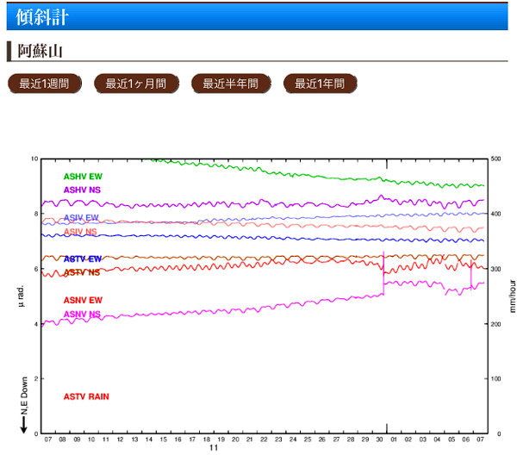The image size is (517, 455).
Task: Click the pink ASIV NS legend label
Action: (x=82, y=232)
